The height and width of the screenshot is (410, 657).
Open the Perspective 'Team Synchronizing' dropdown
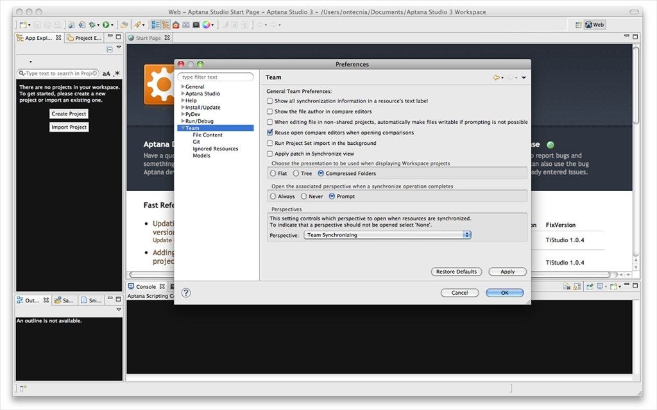(x=388, y=235)
